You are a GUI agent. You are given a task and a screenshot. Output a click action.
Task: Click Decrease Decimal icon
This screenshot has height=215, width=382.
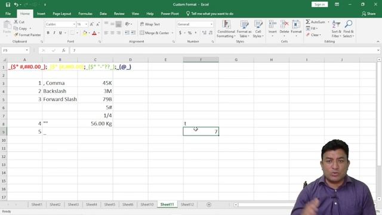[211, 33]
